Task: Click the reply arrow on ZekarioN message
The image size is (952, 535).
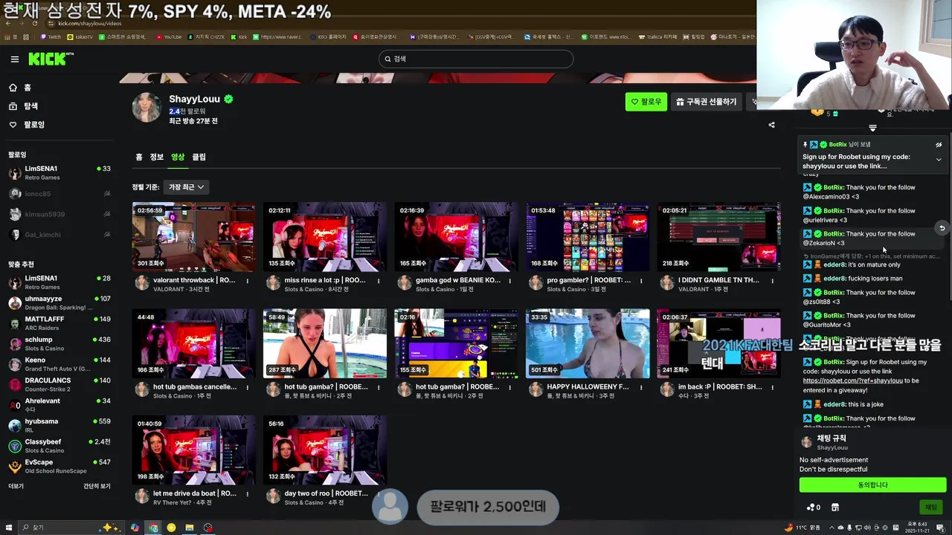Action: click(x=942, y=228)
